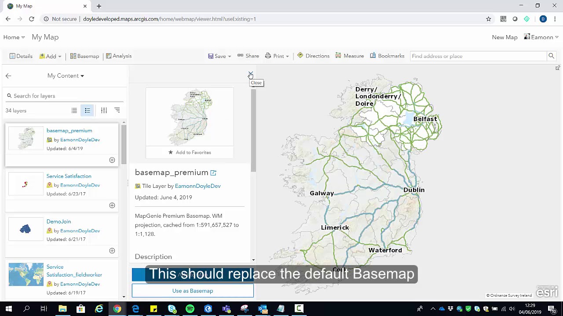
Task: Open a new browser tab
Action: coord(99,6)
